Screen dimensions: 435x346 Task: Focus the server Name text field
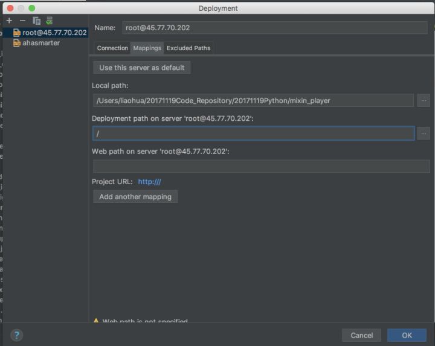click(x=274, y=28)
